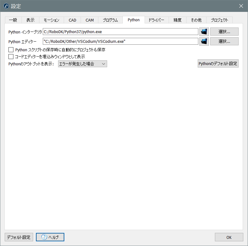Click the RoboDK logo in title bar
Screen dimensions: 248x246
tap(6, 6)
